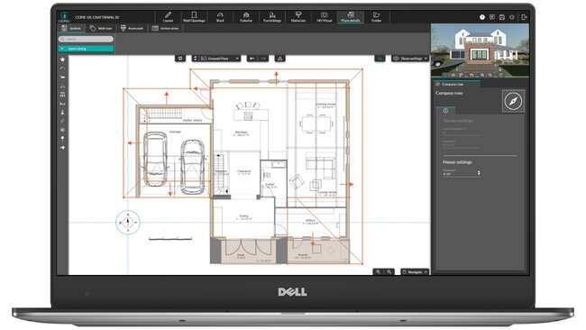This screenshot has height=330, width=586.
Task: Select the fence symbols icon in sidebar
Action: [62, 95]
